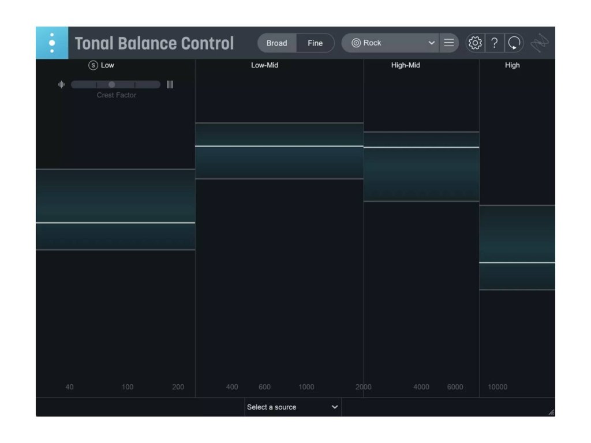Click the High-Mid band label

(406, 65)
